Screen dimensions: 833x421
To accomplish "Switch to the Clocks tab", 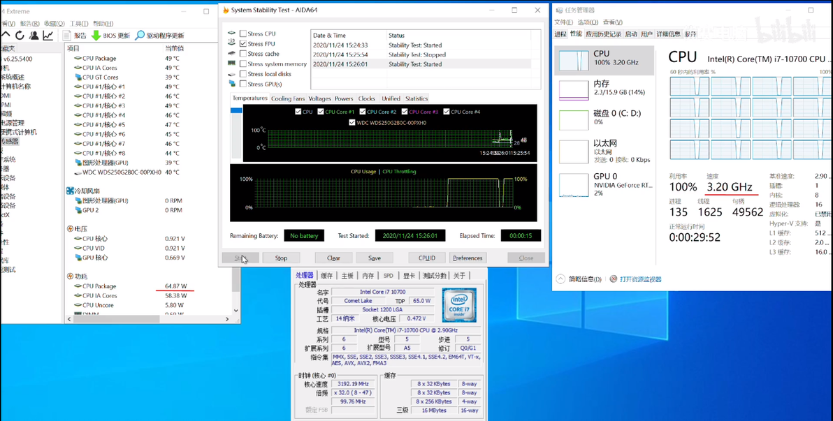I will click(367, 98).
